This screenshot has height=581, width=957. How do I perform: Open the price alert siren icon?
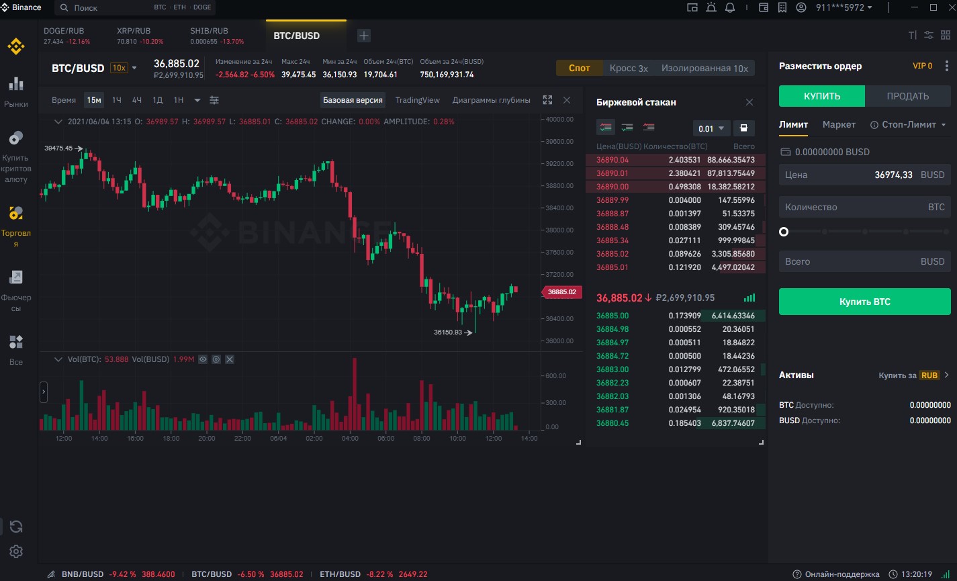[x=711, y=7]
